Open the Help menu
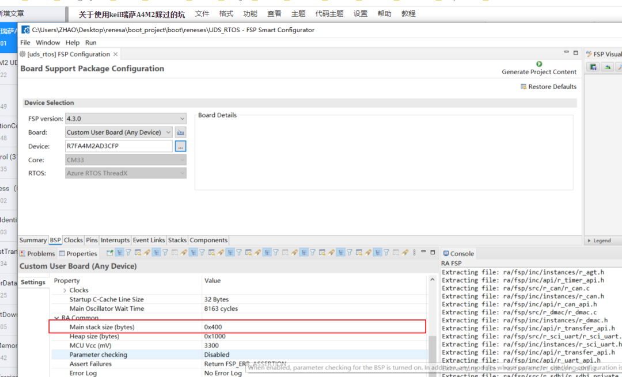The width and height of the screenshot is (622, 377). [73, 43]
